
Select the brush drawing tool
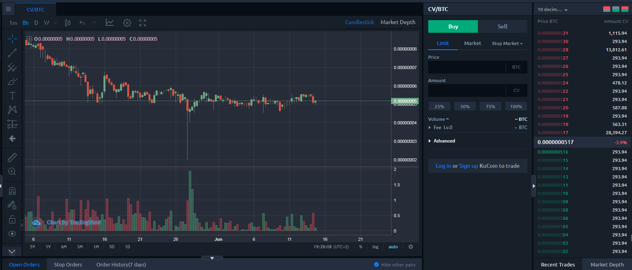[12, 82]
